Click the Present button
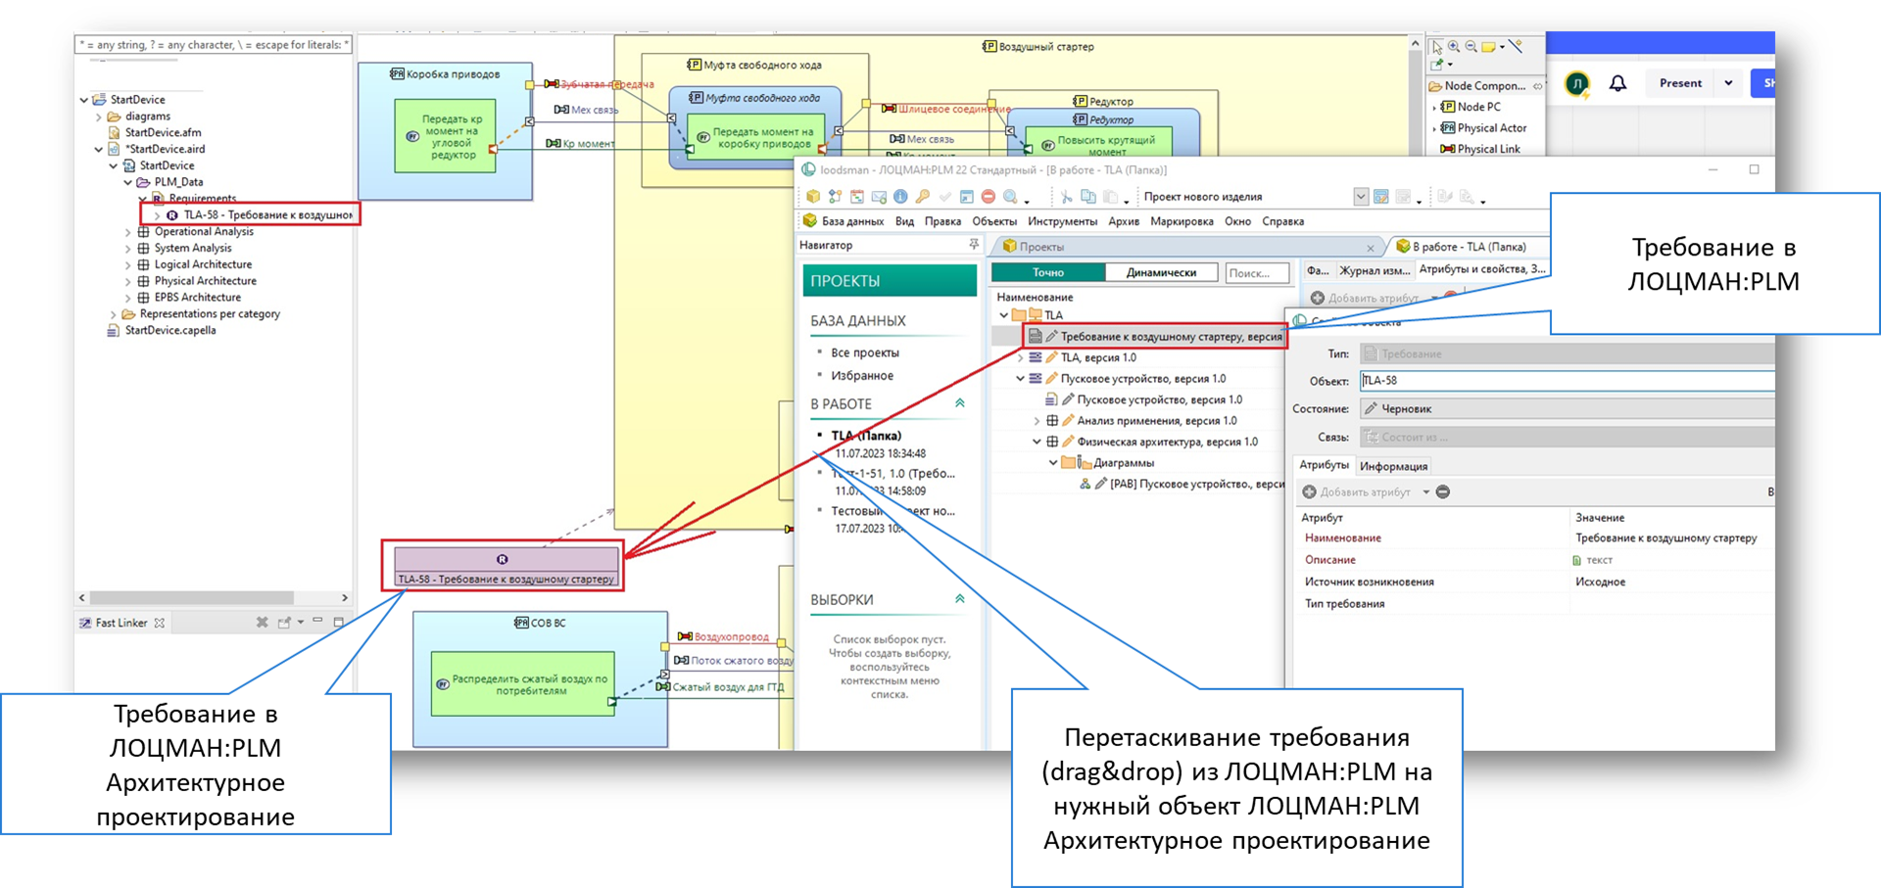 pyautogui.click(x=1680, y=83)
